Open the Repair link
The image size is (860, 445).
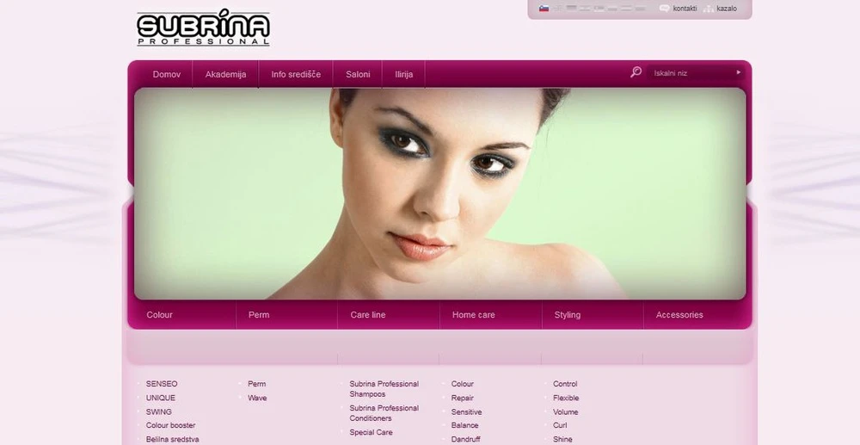pyautogui.click(x=463, y=398)
